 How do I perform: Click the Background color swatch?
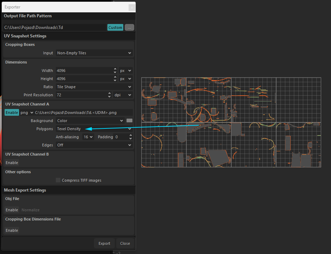[x=129, y=121]
